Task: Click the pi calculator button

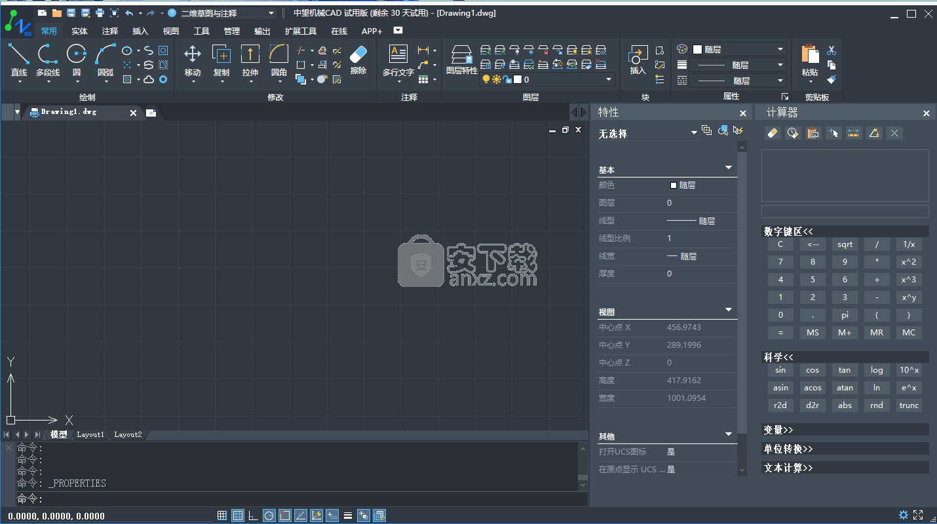Action: point(845,315)
